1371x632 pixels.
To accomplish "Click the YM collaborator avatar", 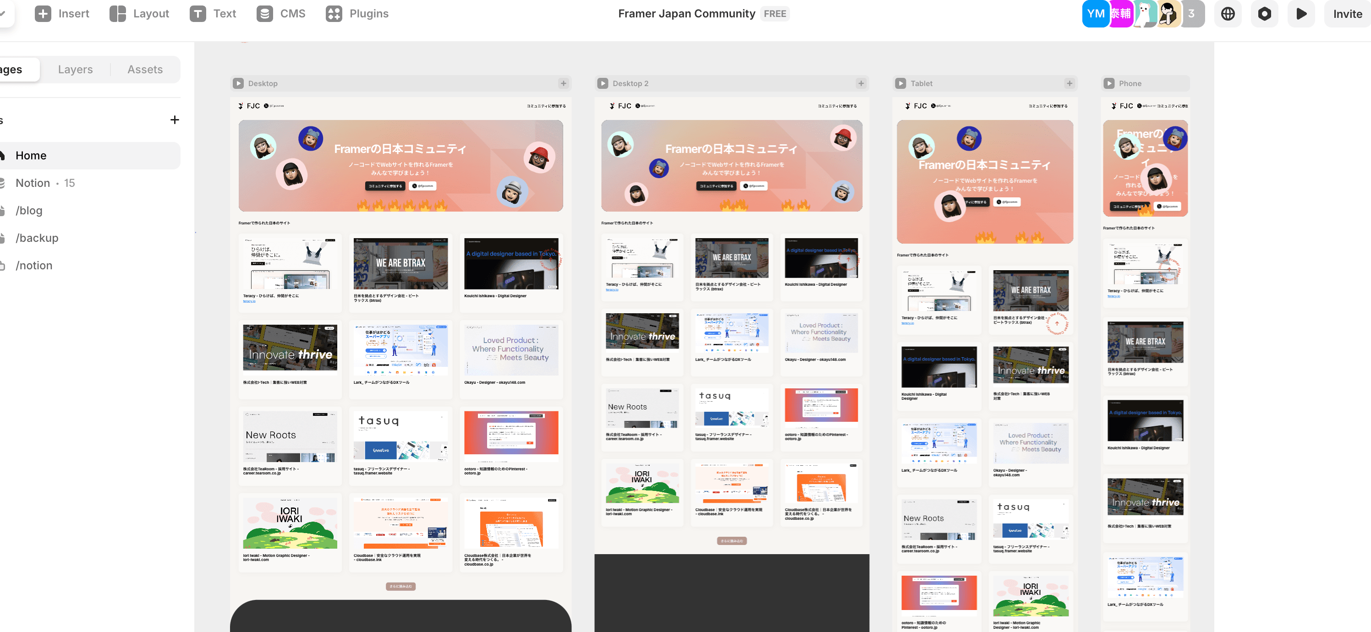I will pos(1095,14).
